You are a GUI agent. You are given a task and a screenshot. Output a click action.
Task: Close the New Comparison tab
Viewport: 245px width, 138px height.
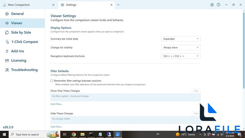pyautogui.click(x=53, y=5)
